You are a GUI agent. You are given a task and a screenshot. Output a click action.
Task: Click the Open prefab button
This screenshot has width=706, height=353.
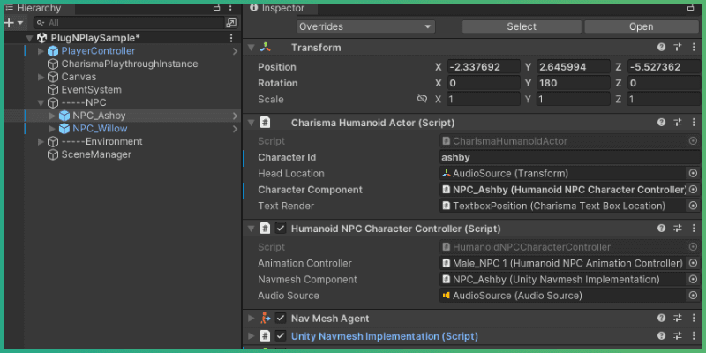[641, 26]
